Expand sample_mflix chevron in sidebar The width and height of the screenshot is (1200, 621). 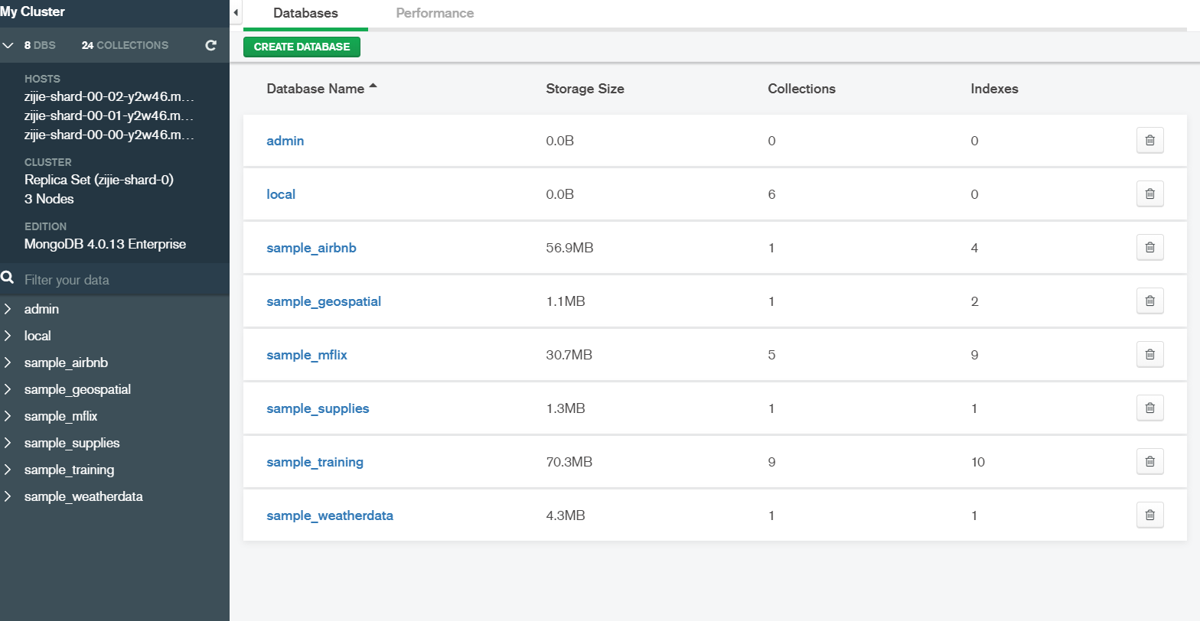(7, 416)
